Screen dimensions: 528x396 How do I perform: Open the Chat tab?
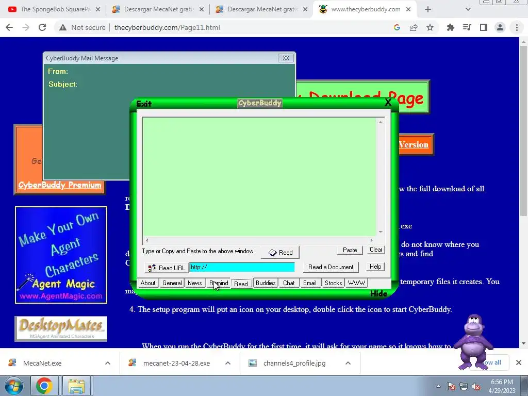click(x=289, y=283)
